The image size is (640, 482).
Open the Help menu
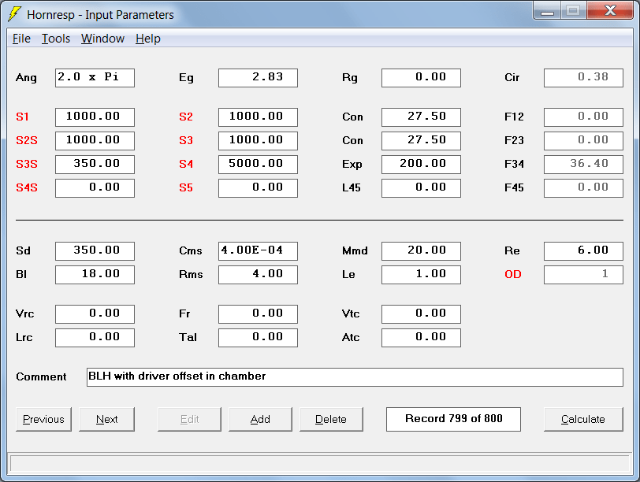[147, 39]
